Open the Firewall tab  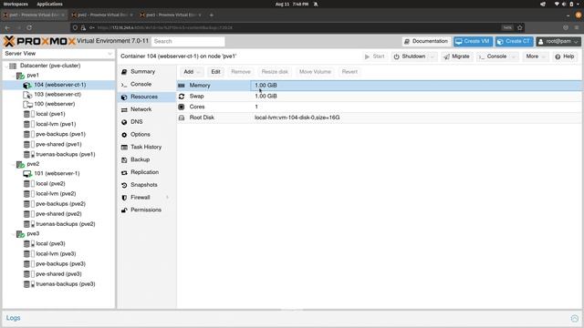click(x=140, y=198)
